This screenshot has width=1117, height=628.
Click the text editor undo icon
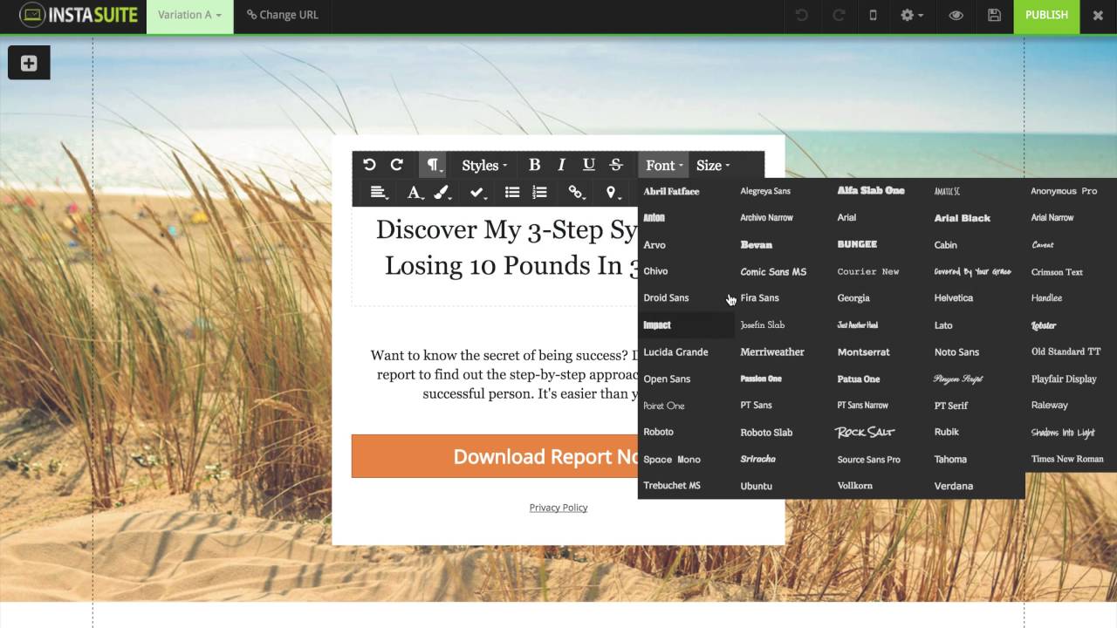[369, 165]
